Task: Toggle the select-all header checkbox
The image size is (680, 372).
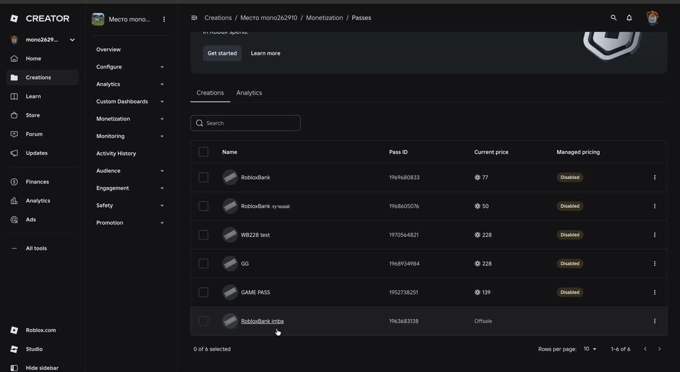Action: click(x=203, y=152)
